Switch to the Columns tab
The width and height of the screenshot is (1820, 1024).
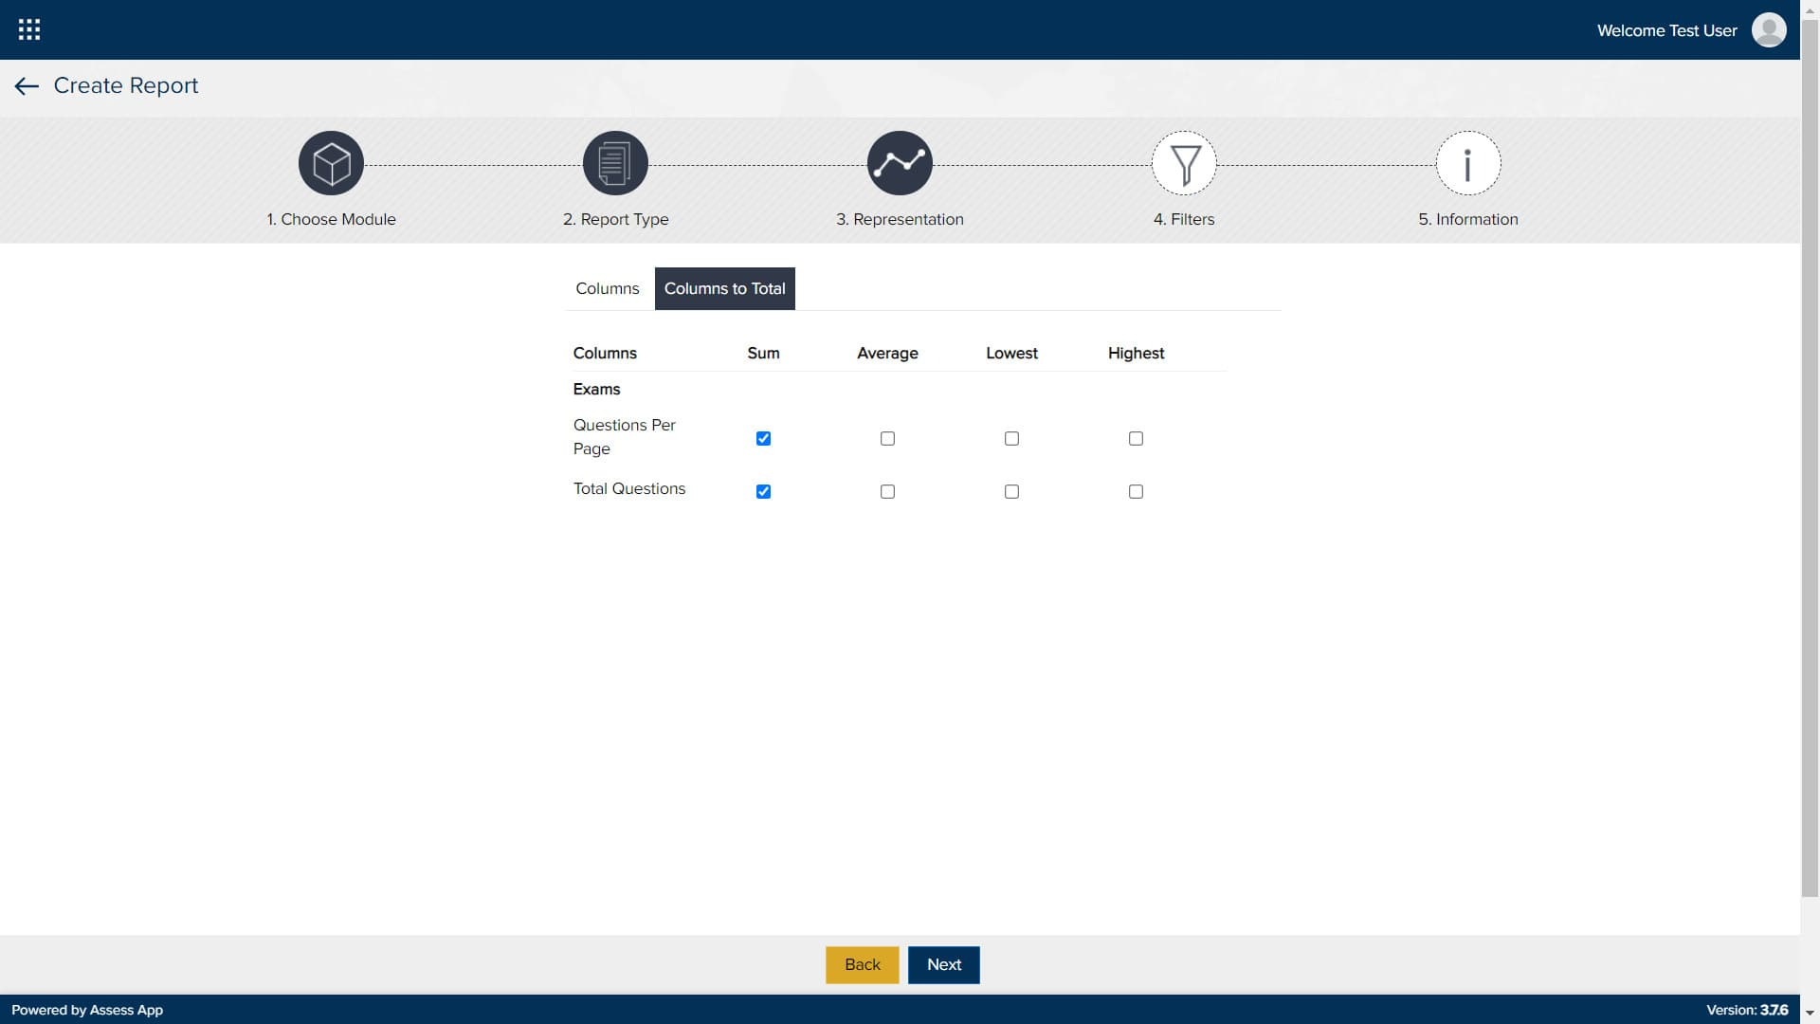(607, 288)
